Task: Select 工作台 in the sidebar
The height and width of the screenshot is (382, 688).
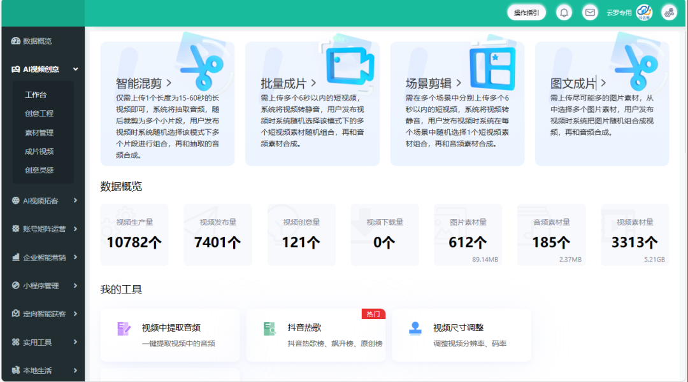Action: tap(36, 95)
